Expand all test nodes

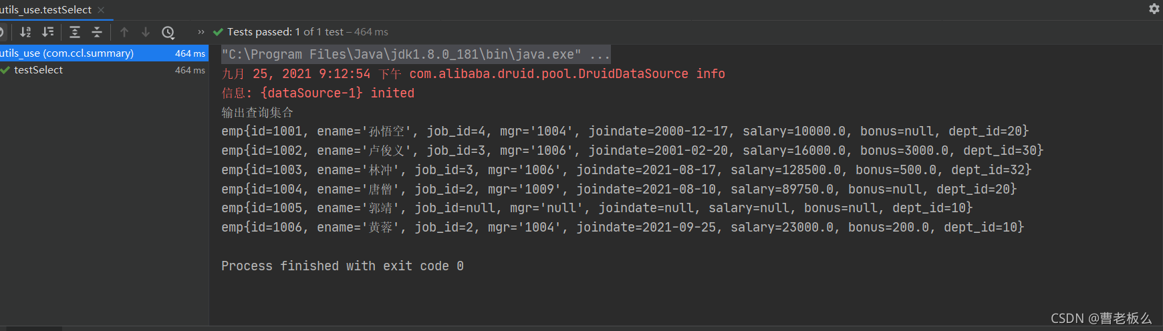click(75, 32)
